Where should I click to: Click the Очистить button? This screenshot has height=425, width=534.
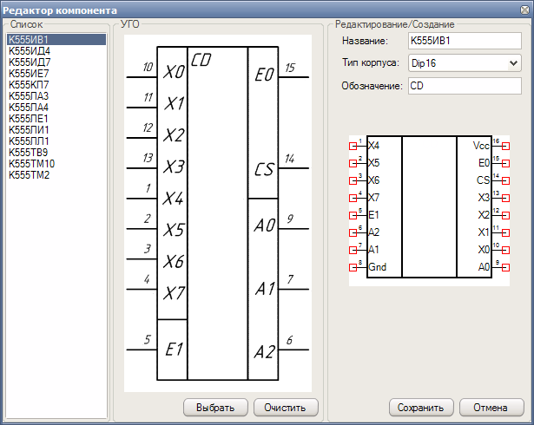pos(286,408)
